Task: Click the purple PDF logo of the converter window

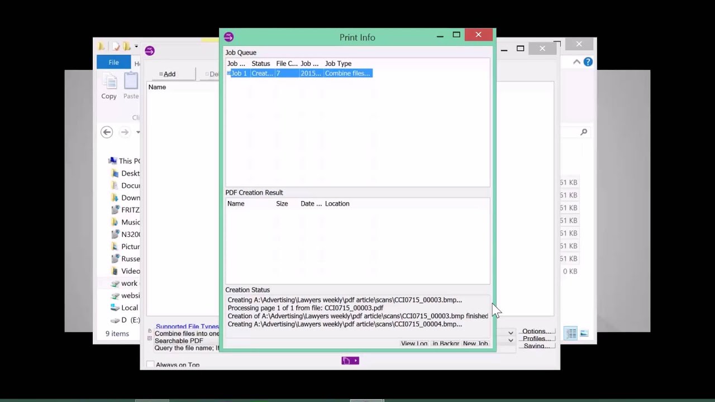Action: 149,51
